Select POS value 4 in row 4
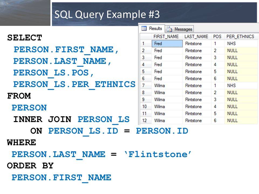259x194 pixels. pos(218,64)
